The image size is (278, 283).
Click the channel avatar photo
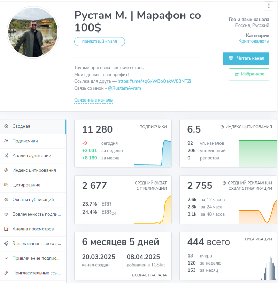33,32
